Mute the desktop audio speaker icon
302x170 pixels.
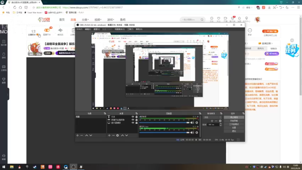[x=192, y=122]
